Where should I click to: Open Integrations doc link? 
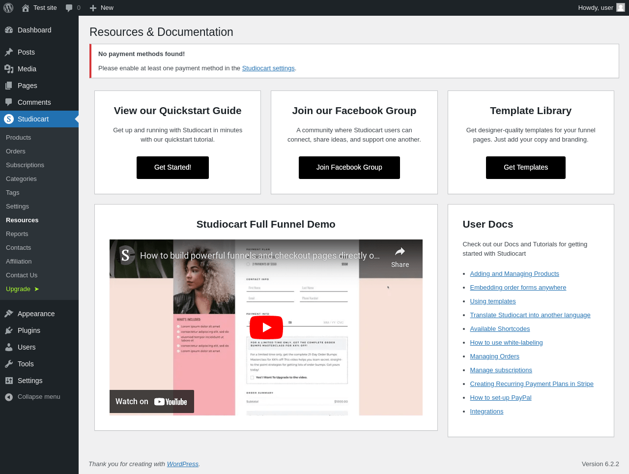point(486,412)
